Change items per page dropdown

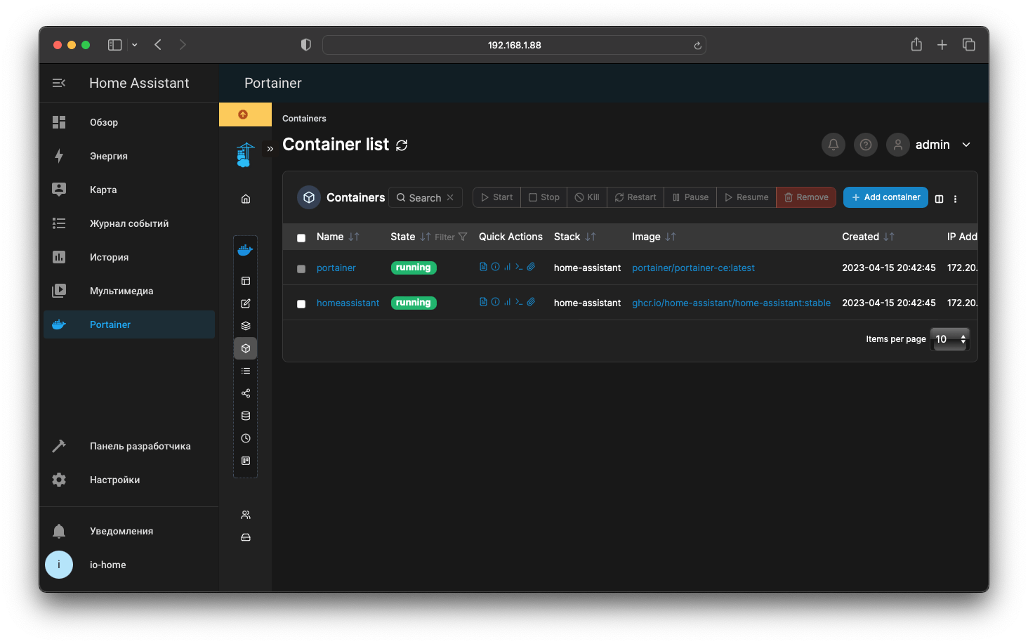949,339
